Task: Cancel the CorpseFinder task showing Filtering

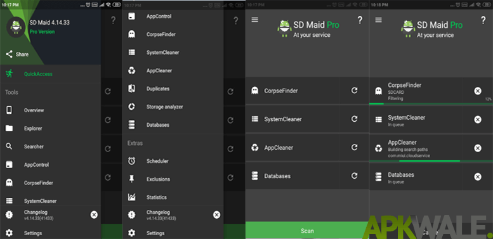Action: [478, 91]
